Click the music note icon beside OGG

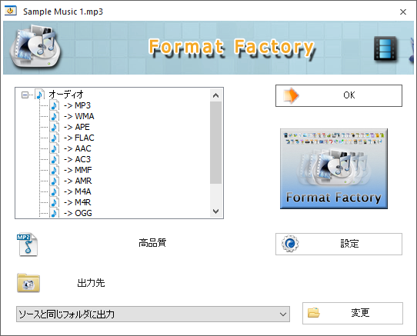pos(55,213)
